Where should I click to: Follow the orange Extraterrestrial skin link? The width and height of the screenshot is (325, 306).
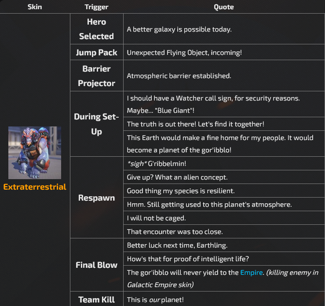35,187
